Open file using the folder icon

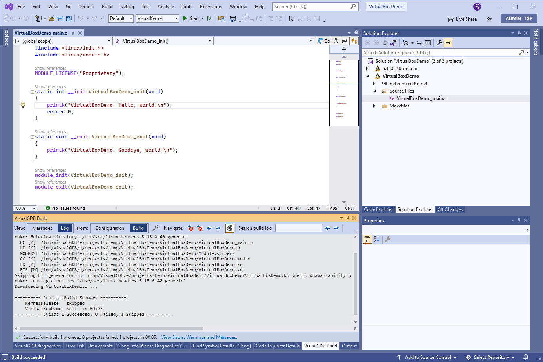[51, 18]
